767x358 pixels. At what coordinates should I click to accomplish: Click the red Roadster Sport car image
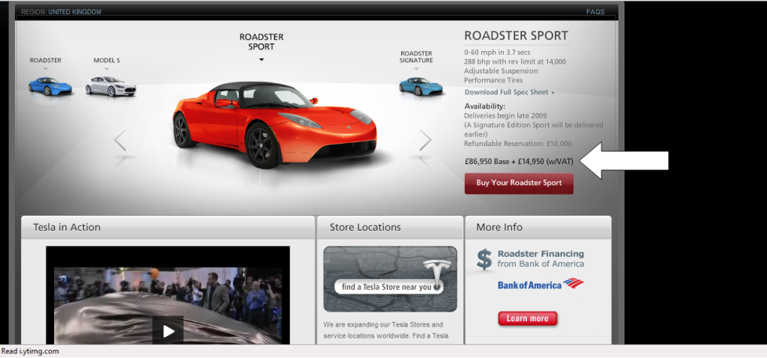click(274, 125)
